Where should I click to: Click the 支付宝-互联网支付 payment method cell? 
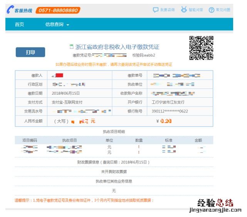67,102
